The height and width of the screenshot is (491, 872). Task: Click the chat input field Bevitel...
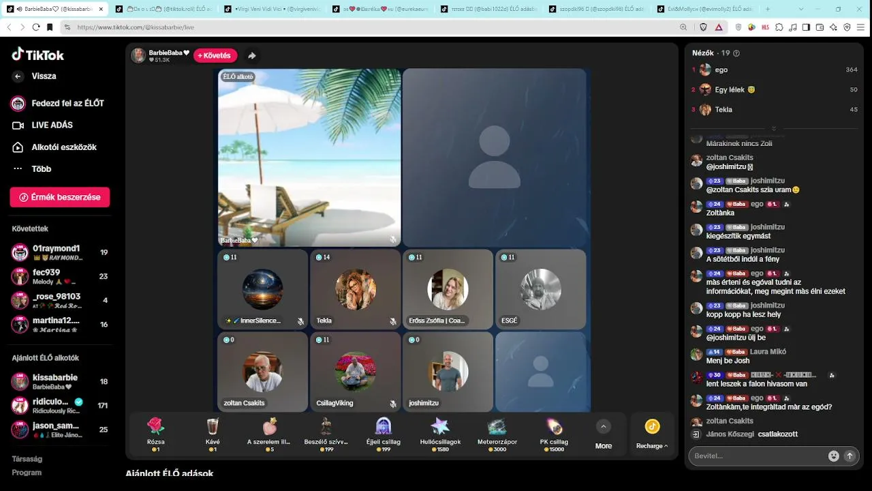click(756, 456)
